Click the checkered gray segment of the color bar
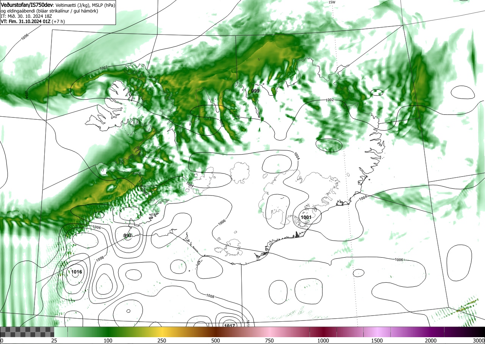485x344 pixels. [27, 332]
